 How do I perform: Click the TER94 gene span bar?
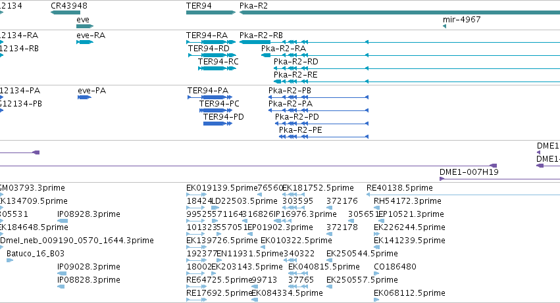(211, 12)
